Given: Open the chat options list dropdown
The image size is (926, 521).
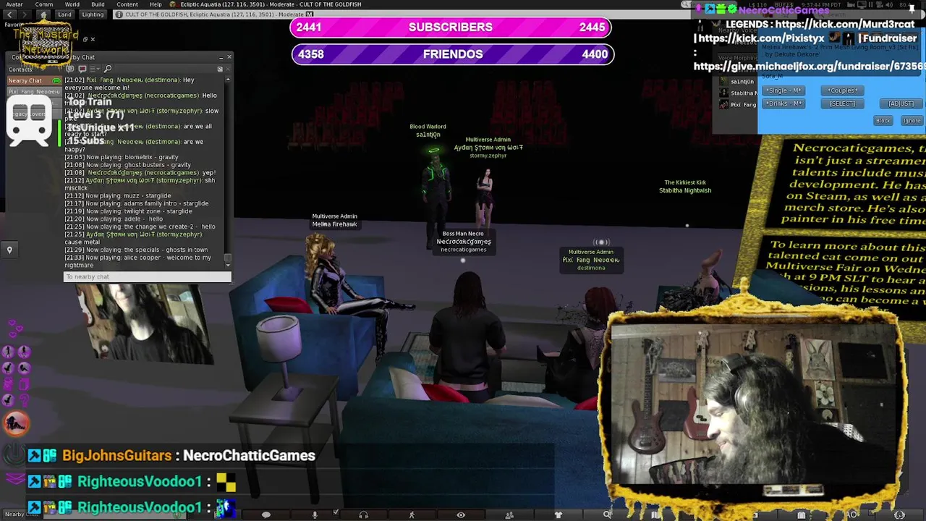Looking at the screenshot, I should click(x=95, y=69).
